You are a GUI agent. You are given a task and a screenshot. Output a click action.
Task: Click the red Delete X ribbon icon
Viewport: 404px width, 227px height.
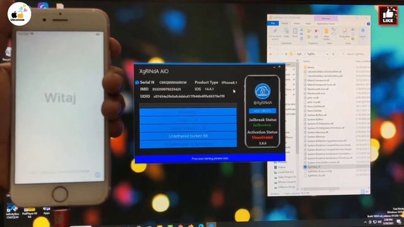tap(316, 31)
